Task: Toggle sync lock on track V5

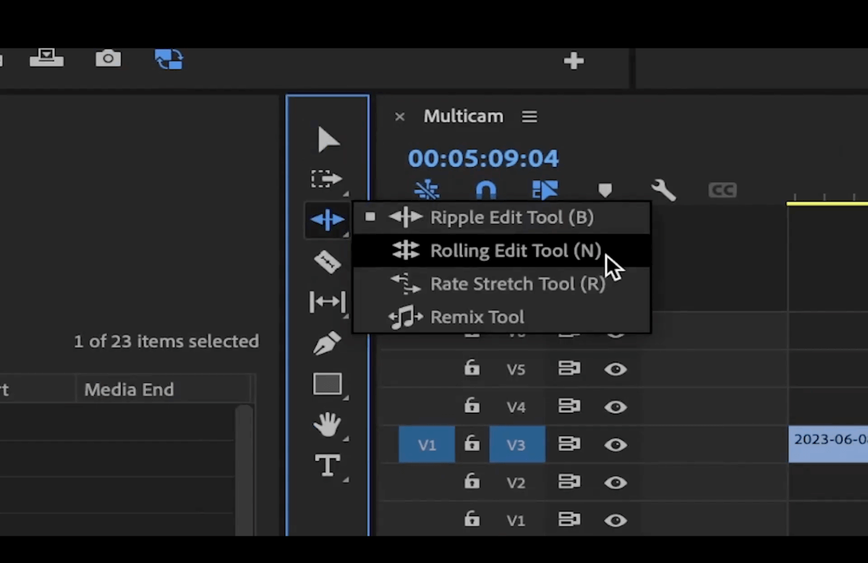Action: [569, 369]
